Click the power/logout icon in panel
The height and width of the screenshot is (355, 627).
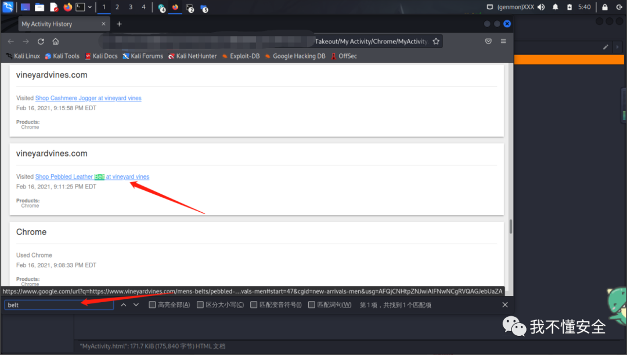coord(619,7)
